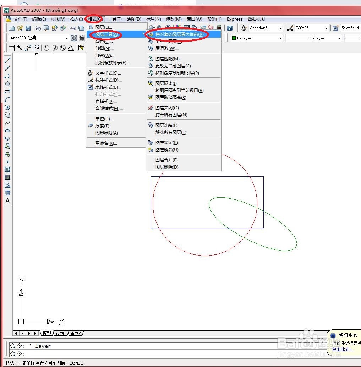Select the Arc draw tool
Screen dimensions: 361x367
click(x=7, y=99)
